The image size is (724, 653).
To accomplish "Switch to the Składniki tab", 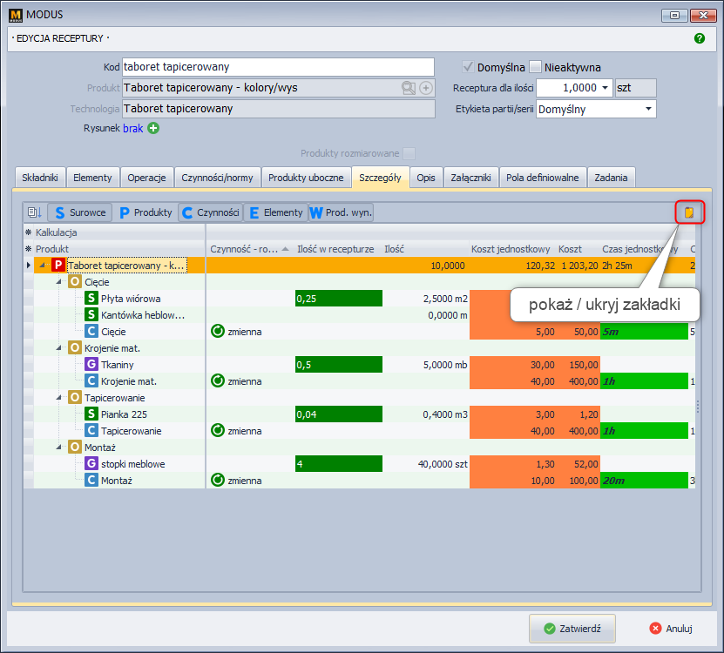I will coord(40,178).
